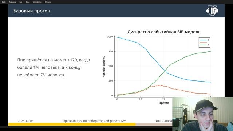Click the green R legend entry
Screen dimensions: 233x131
coord(205,45)
